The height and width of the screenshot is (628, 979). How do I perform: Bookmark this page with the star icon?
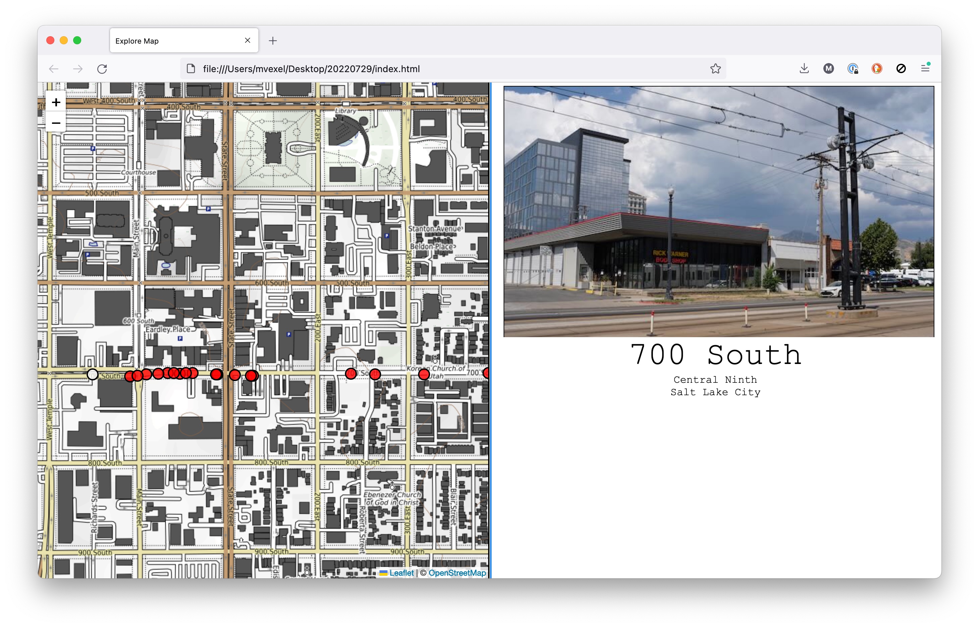coord(715,68)
